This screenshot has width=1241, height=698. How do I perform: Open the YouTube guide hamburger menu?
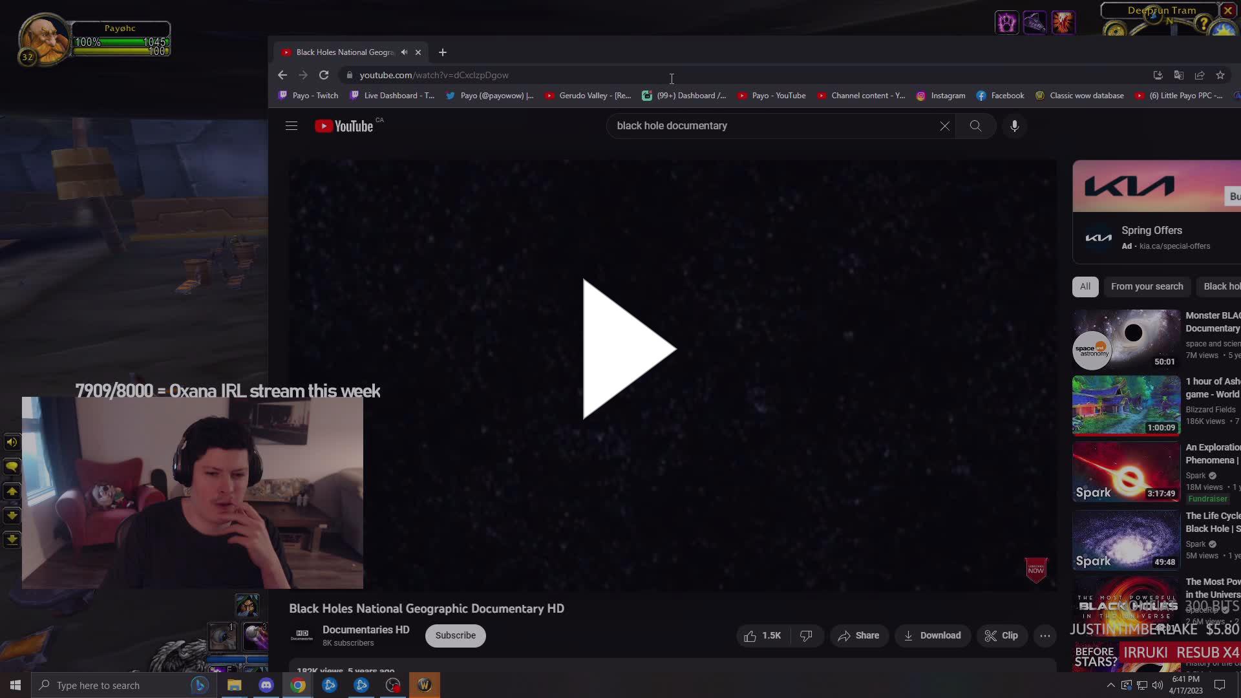291,125
